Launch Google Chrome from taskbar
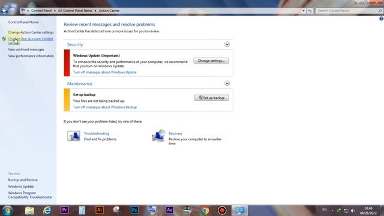The width and height of the screenshot is (384, 216). [x=205, y=211]
